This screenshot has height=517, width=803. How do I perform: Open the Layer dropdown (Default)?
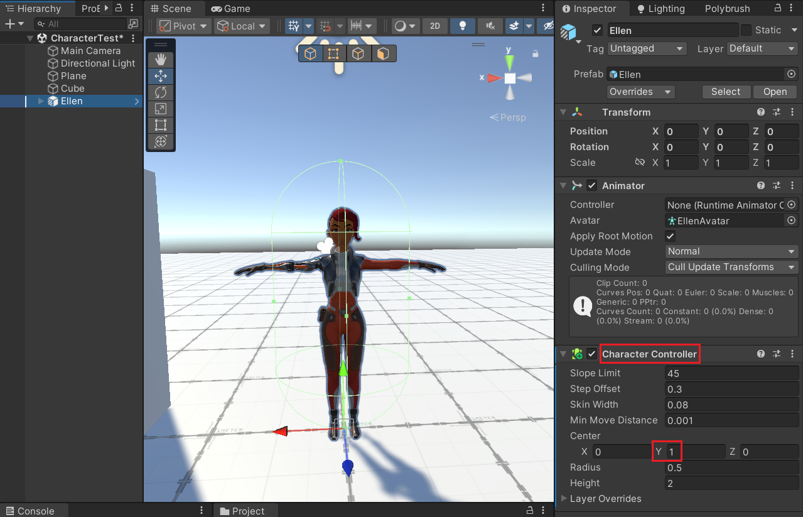(x=762, y=48)
